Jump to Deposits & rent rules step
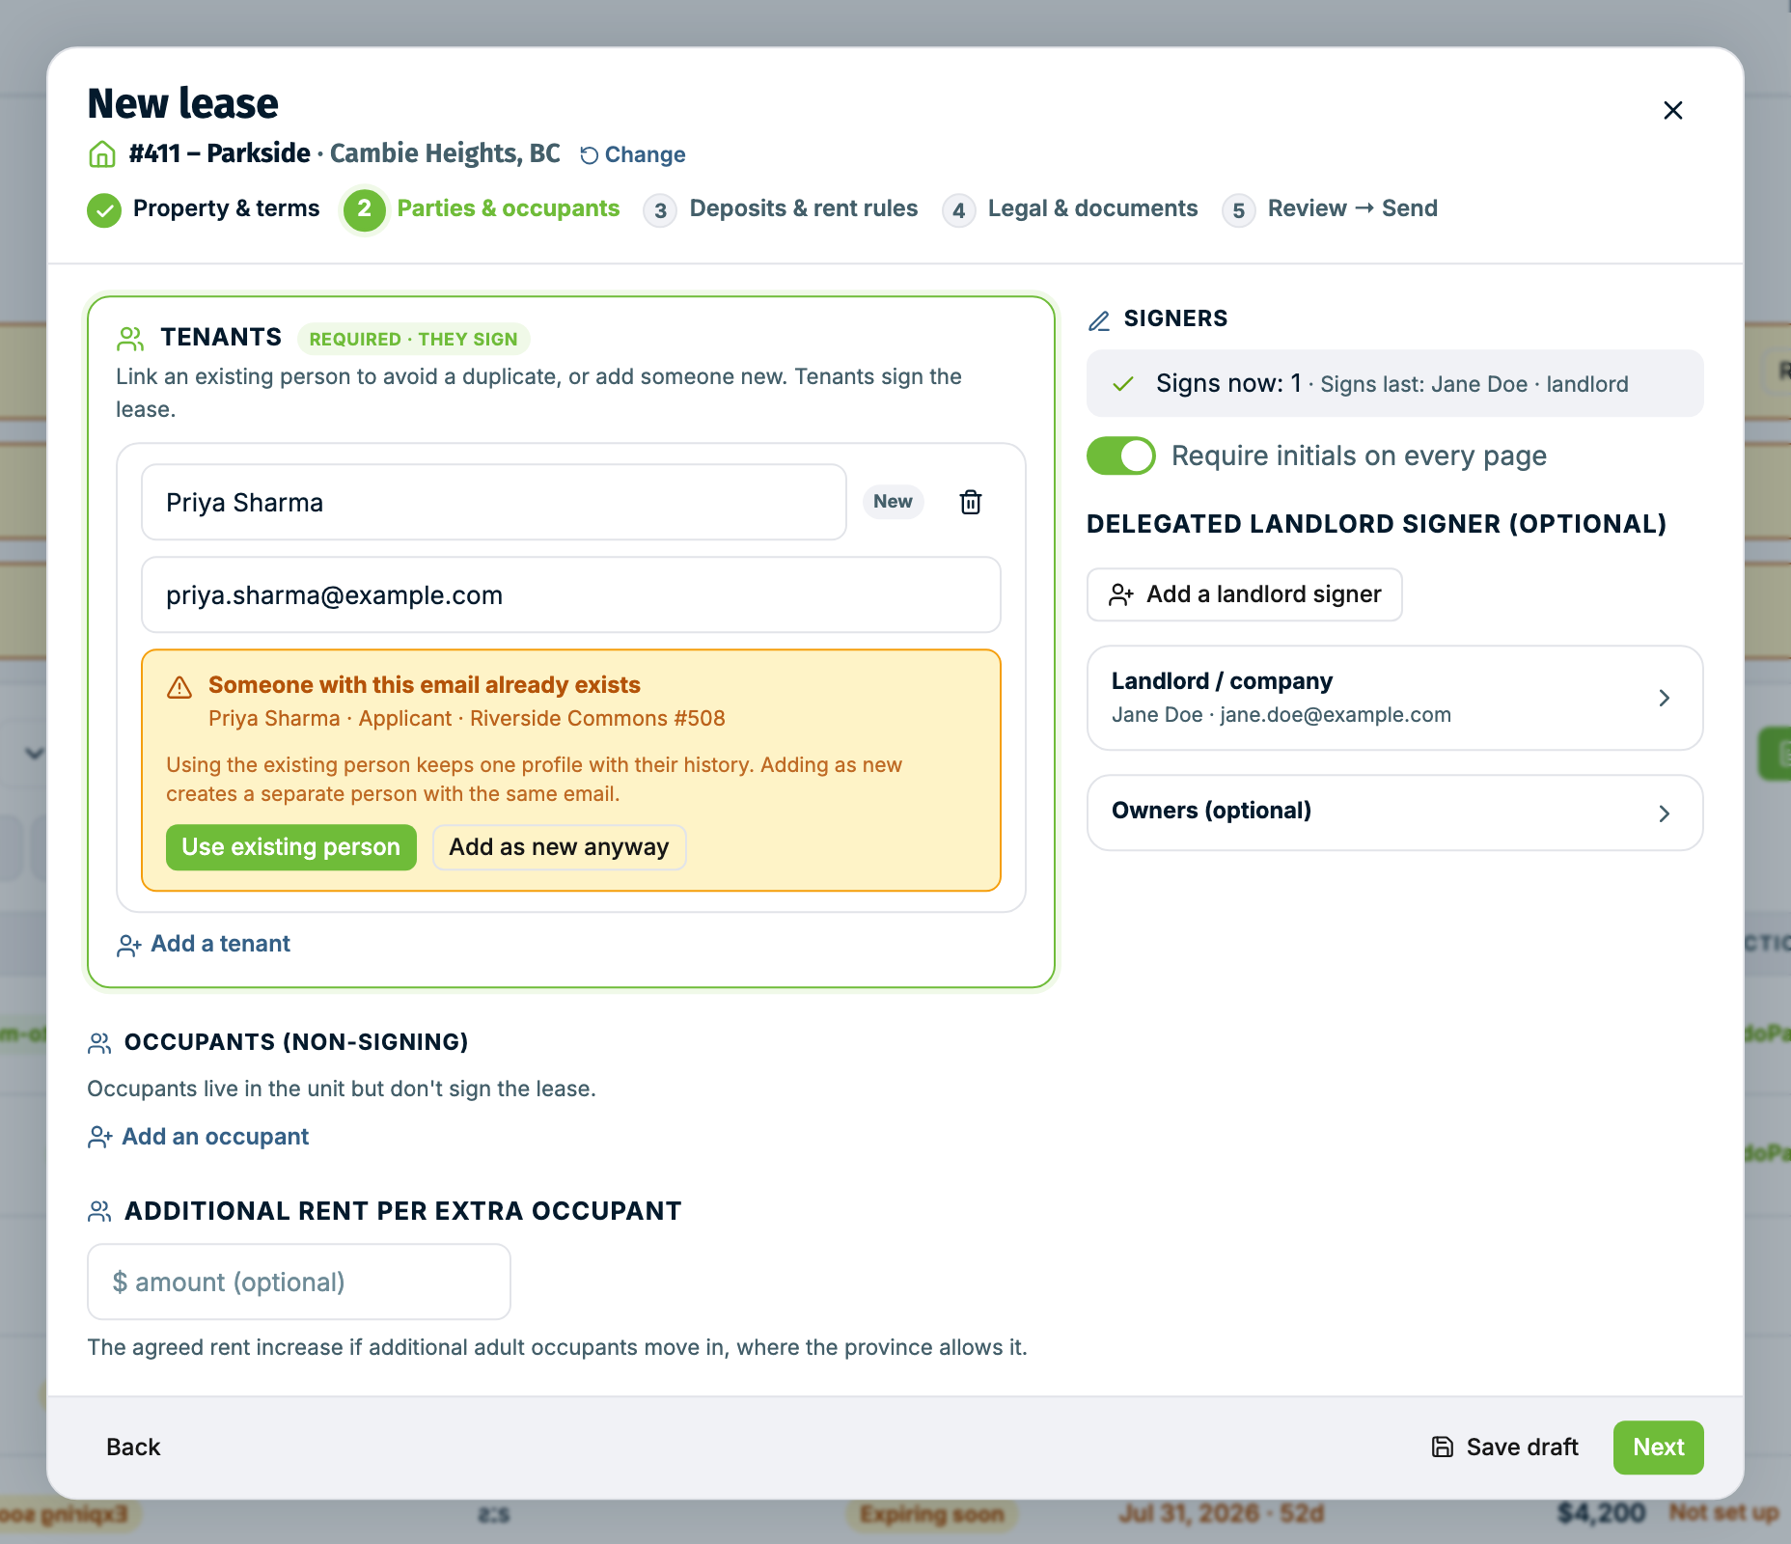The image size is (1791, 1544). (781, 209)
